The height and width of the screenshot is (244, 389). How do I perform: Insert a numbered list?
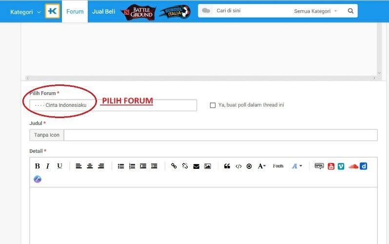click(132, 166)
